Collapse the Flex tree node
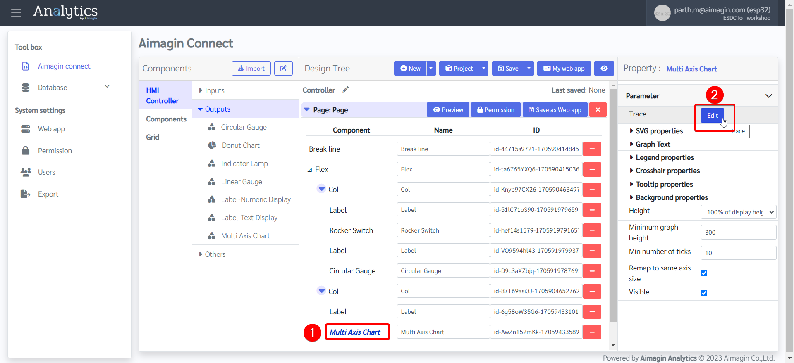This screenshot has height=363, width=794. [310, 170]
